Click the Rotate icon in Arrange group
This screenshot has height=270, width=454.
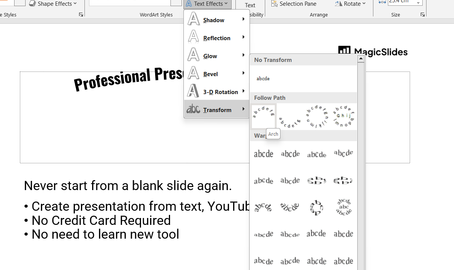tap(338, 3)
